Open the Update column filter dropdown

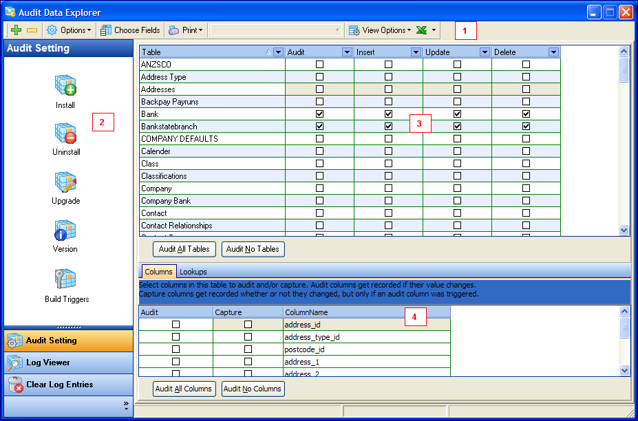pyautogui.click(x=485, y=52)
